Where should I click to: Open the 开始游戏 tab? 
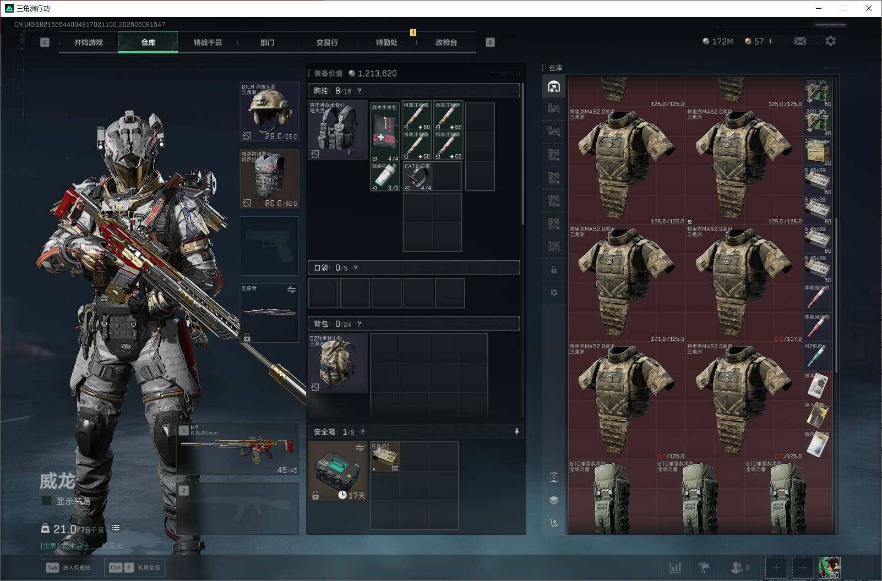click(x=89, y=42)
